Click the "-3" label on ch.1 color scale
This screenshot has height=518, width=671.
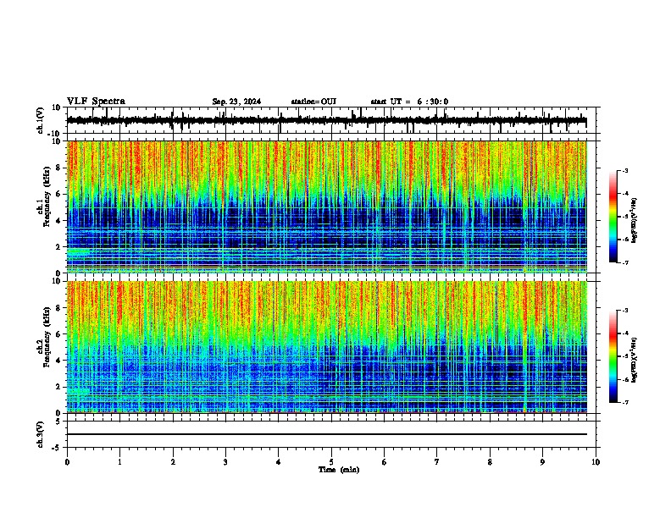(x=624, y=170)
